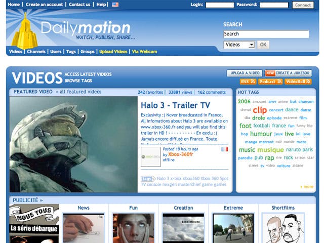Click the Login input field

(x=220, y=5)
